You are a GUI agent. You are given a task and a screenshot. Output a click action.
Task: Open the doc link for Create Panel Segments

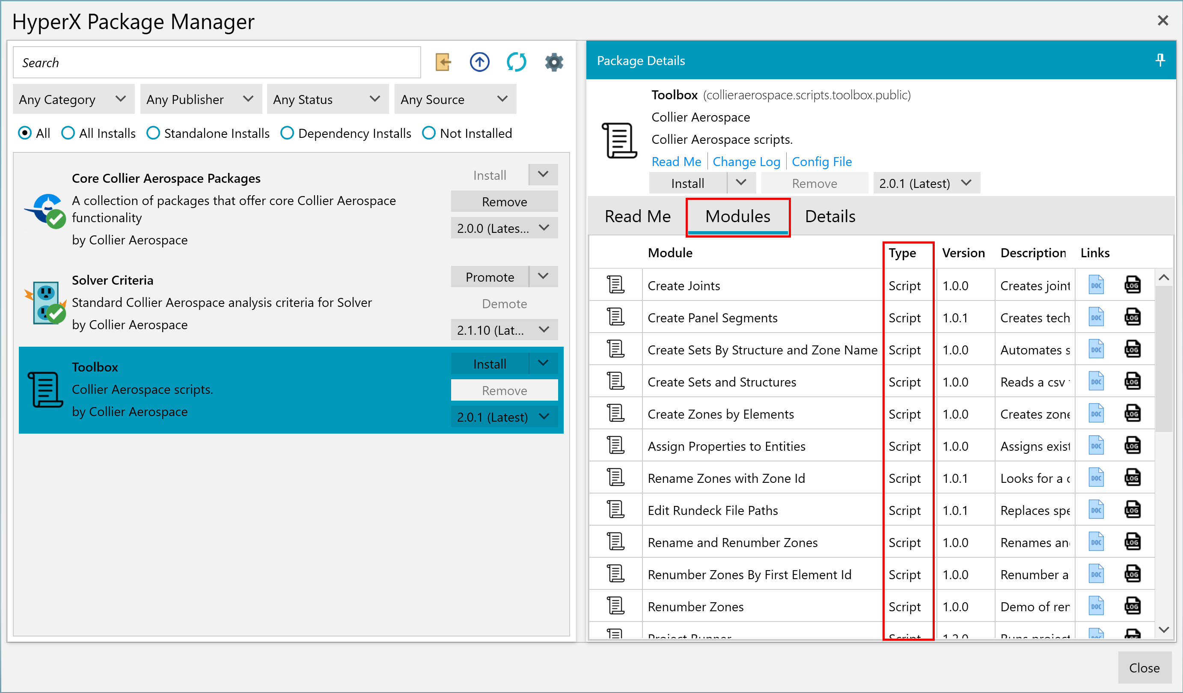(x=1096, y=317)
